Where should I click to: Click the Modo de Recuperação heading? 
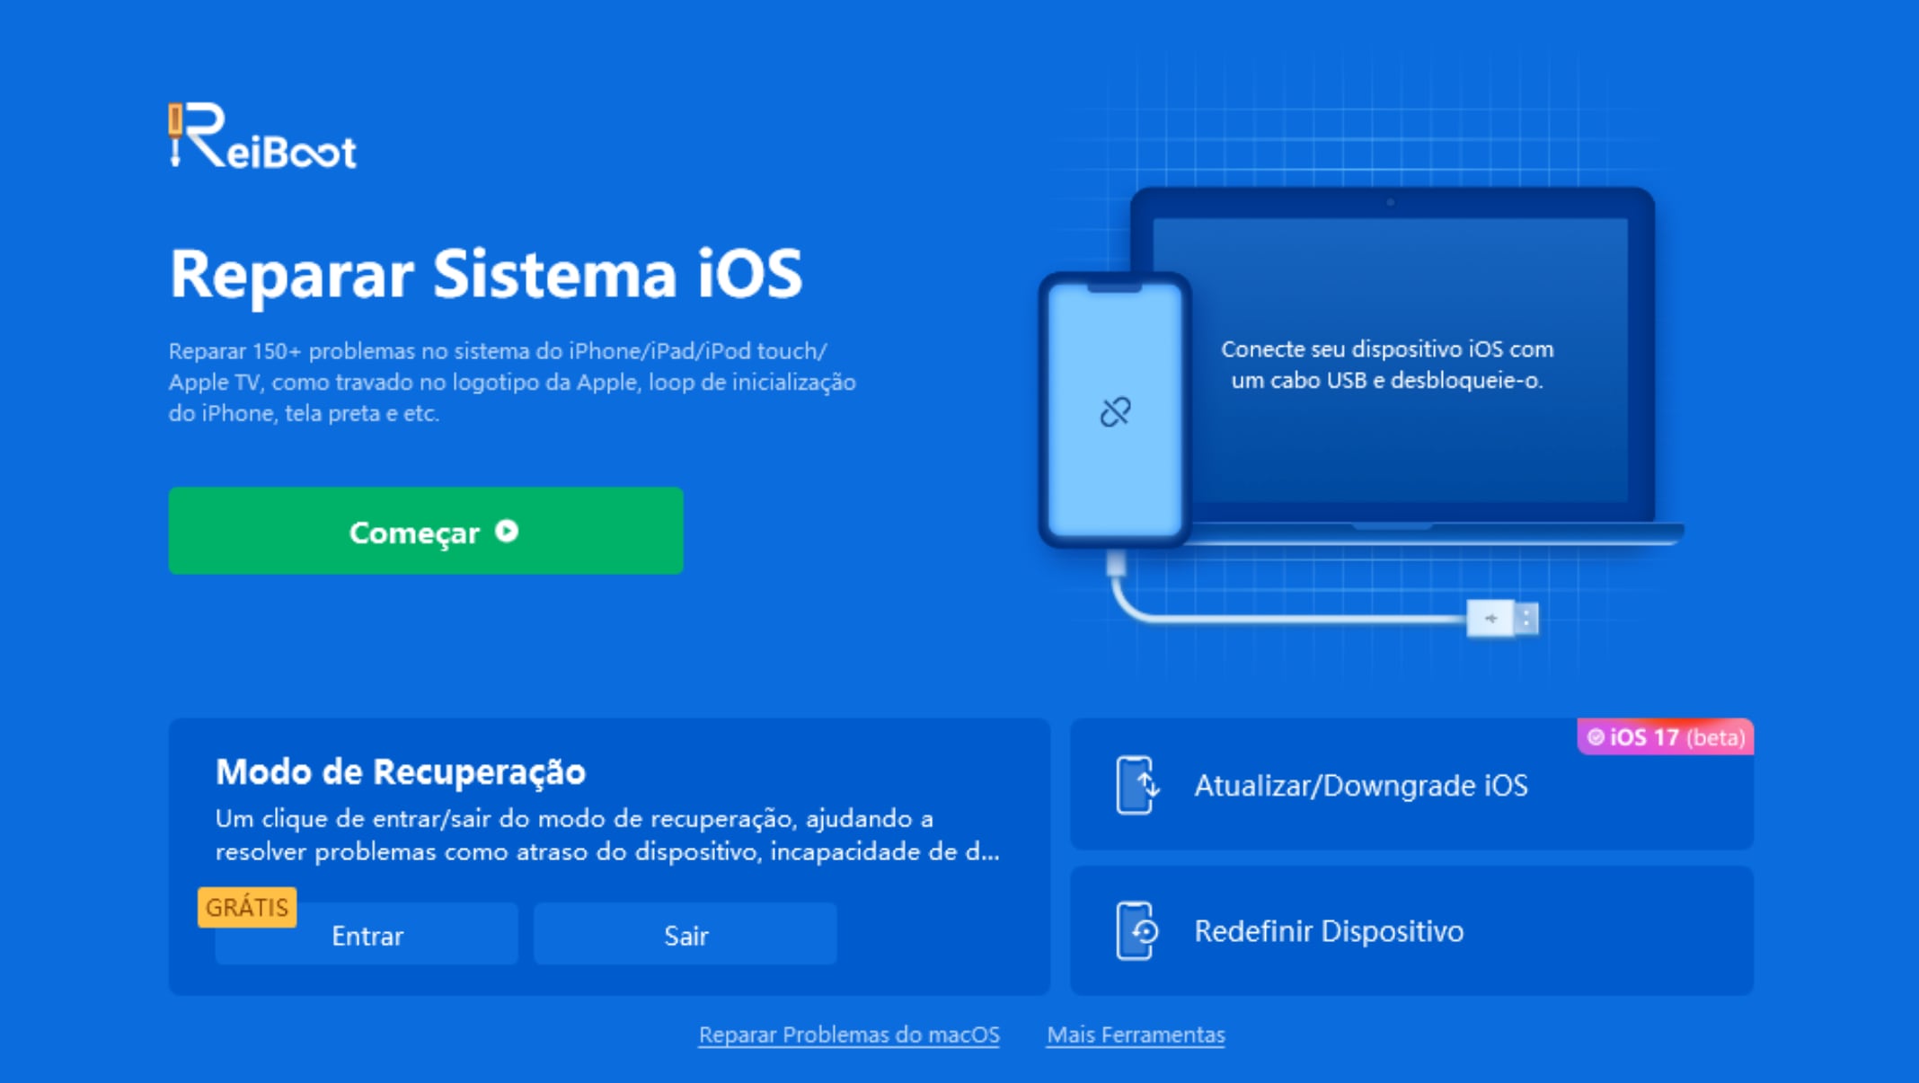[401, 771]
